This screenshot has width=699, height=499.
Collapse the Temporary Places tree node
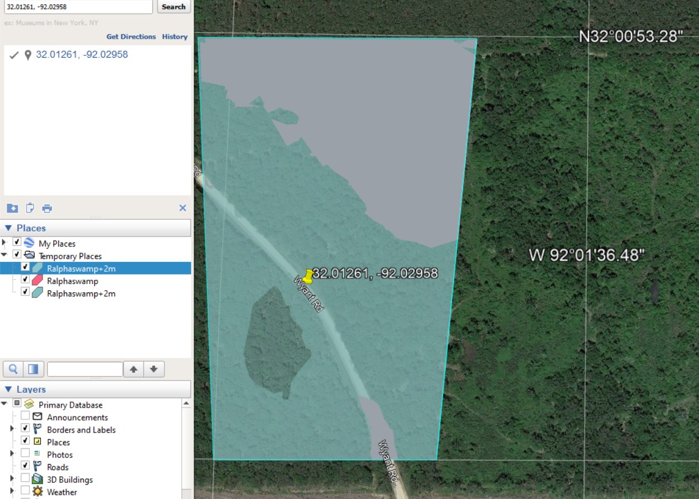click(x=4, y=255)
